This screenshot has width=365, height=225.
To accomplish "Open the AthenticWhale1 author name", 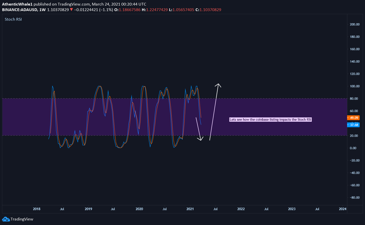I will 17,4.
